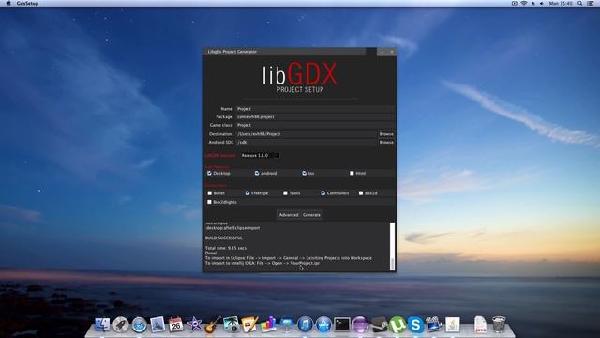Click the Wi-Fi status icon
The height and width of the screenshot is (338, 600).
coord(524,3)
